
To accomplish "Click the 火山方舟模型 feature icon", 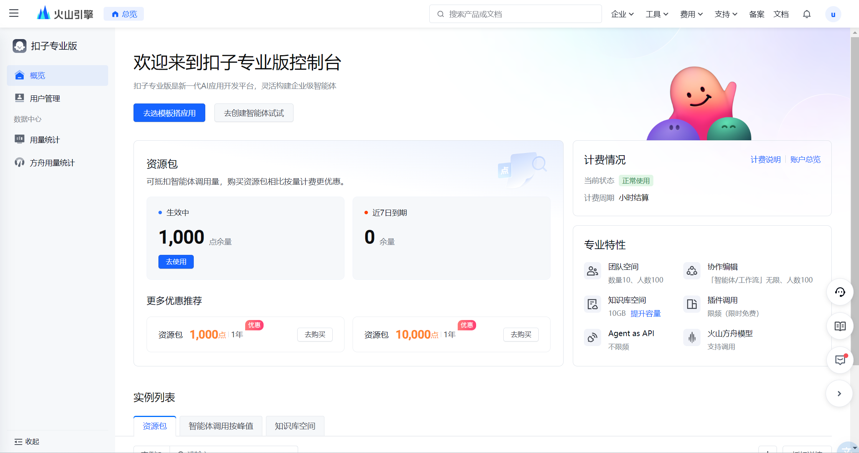I will pyautogui.click(x=692, y=338).
